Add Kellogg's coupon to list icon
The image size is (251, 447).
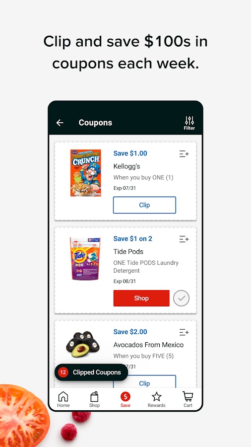point(184,154)
